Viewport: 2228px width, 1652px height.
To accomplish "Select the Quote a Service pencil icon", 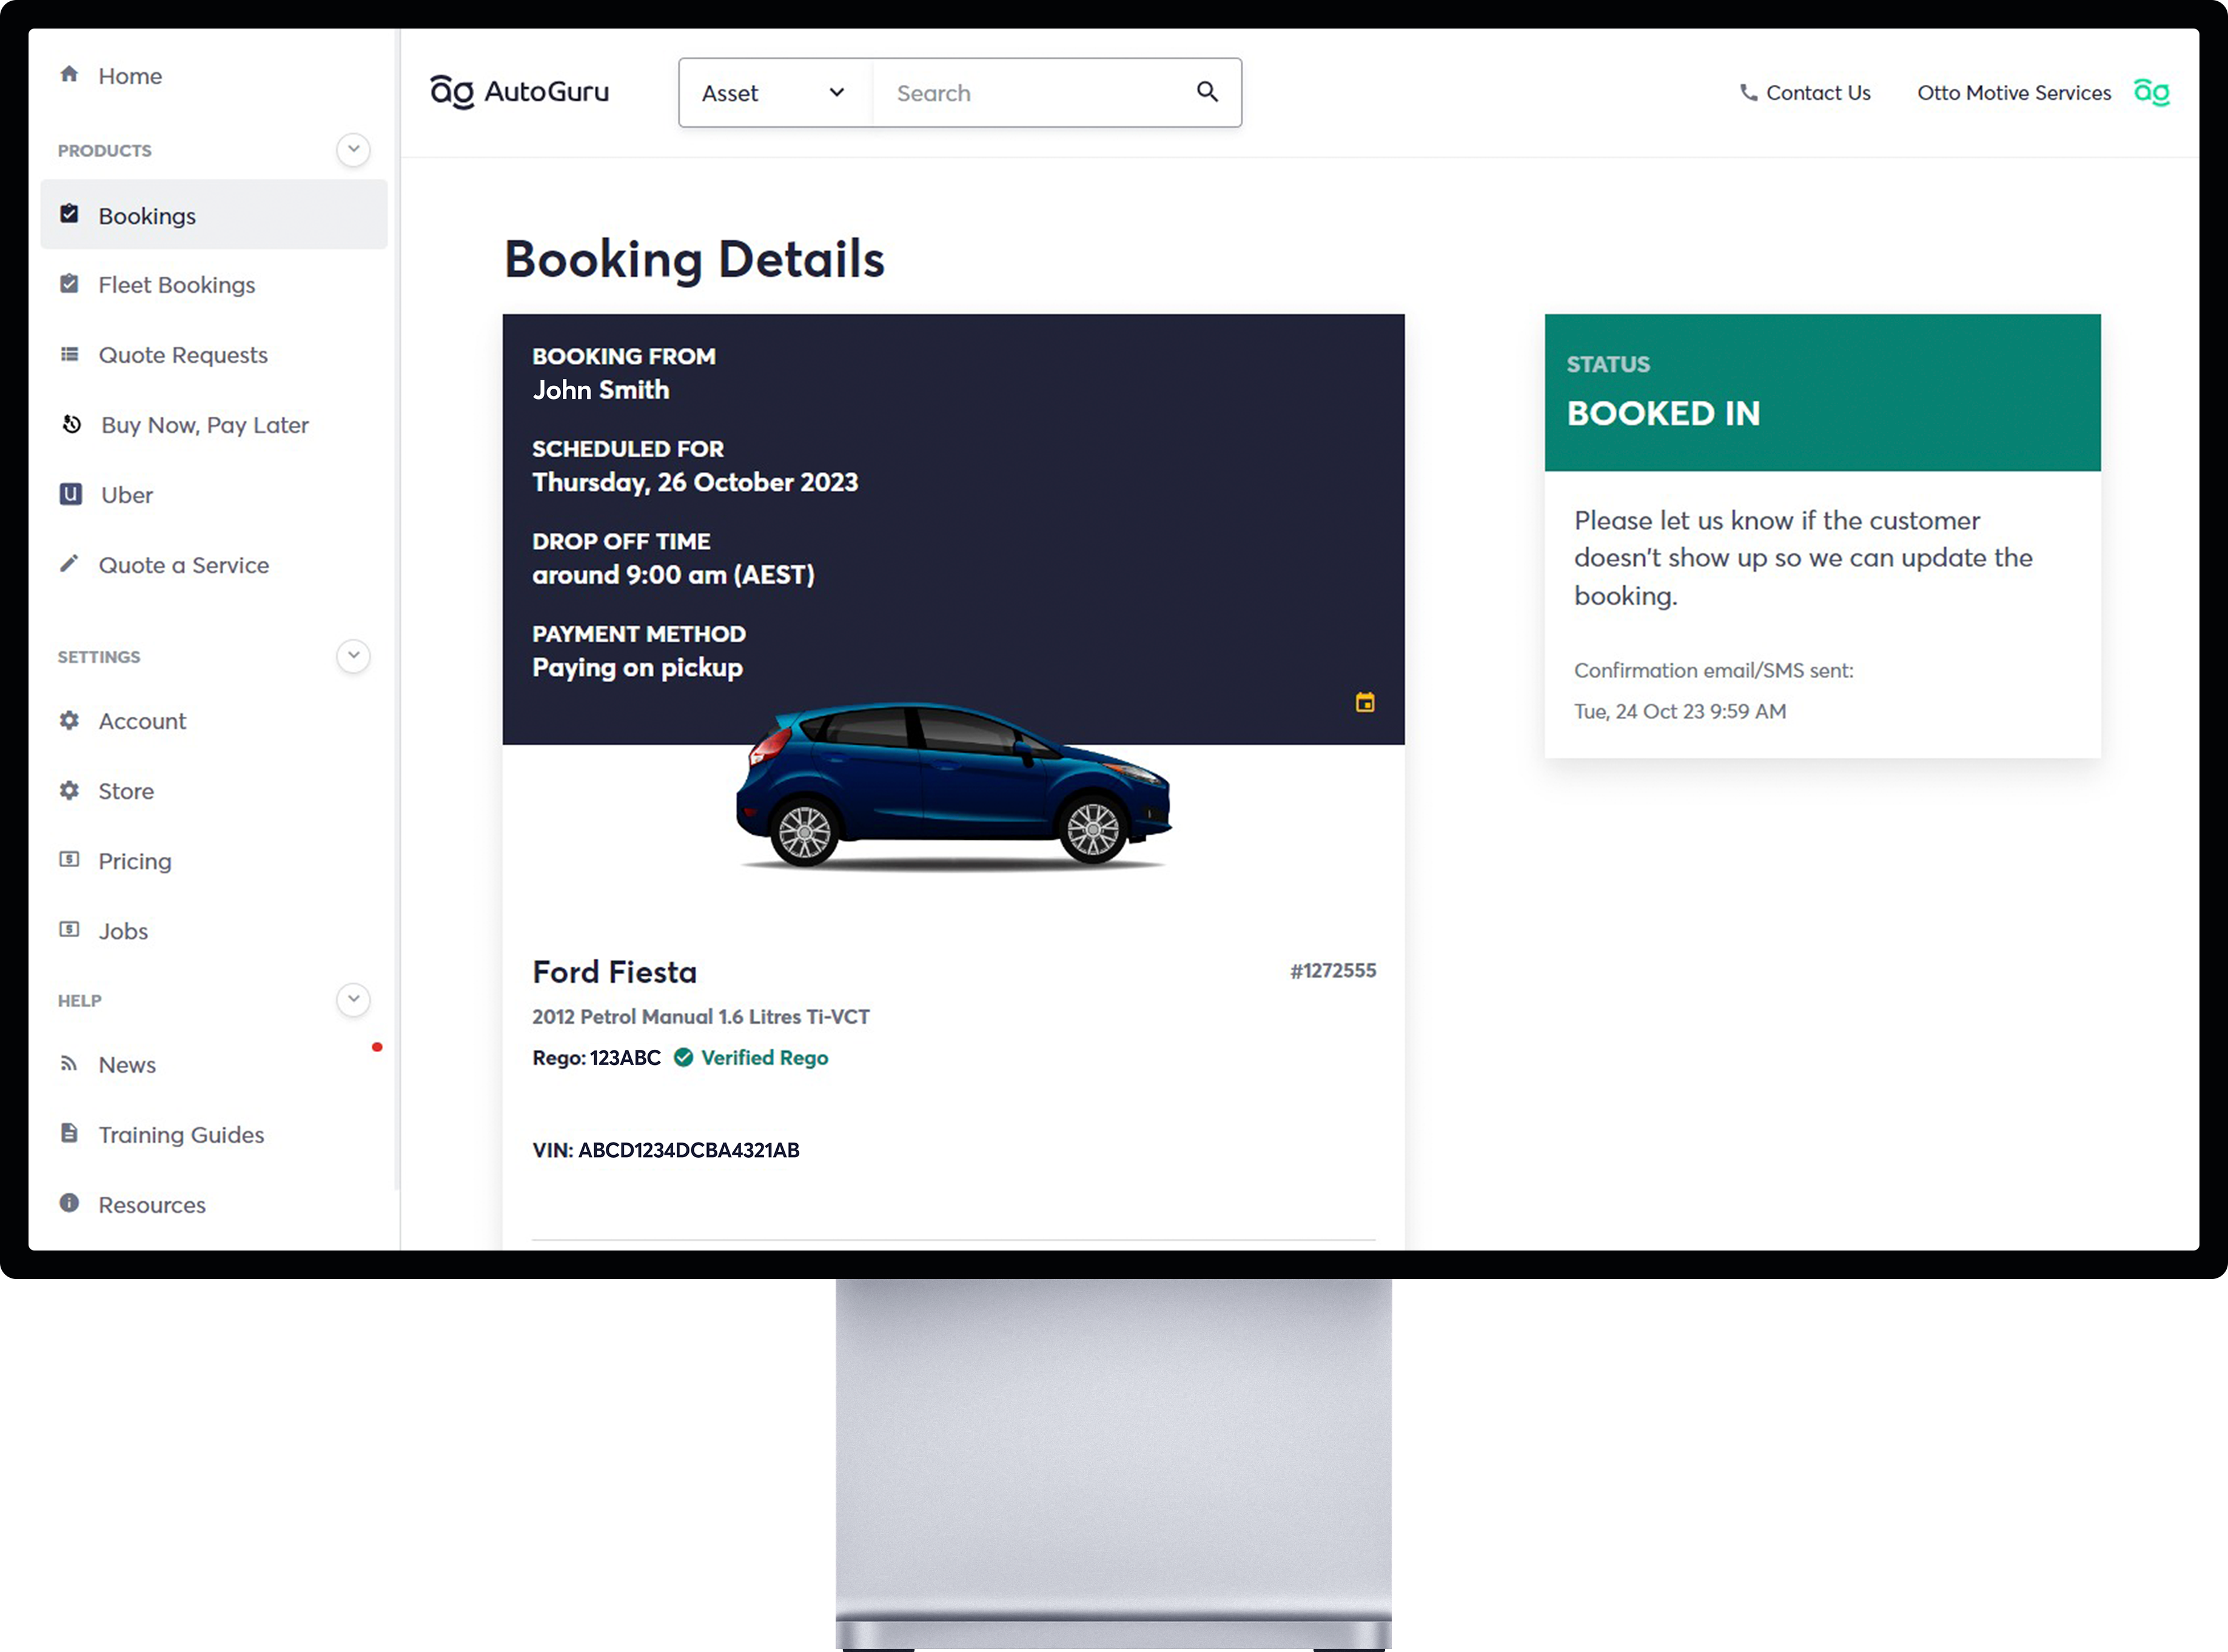I will click(x=70, y=564).
